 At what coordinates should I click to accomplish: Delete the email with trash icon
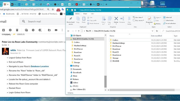pyautogui.click(x=17, y=30)
